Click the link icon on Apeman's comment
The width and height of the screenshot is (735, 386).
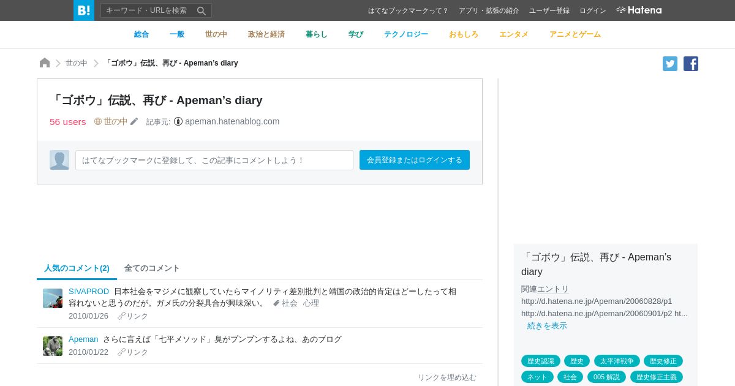(121, 352)
